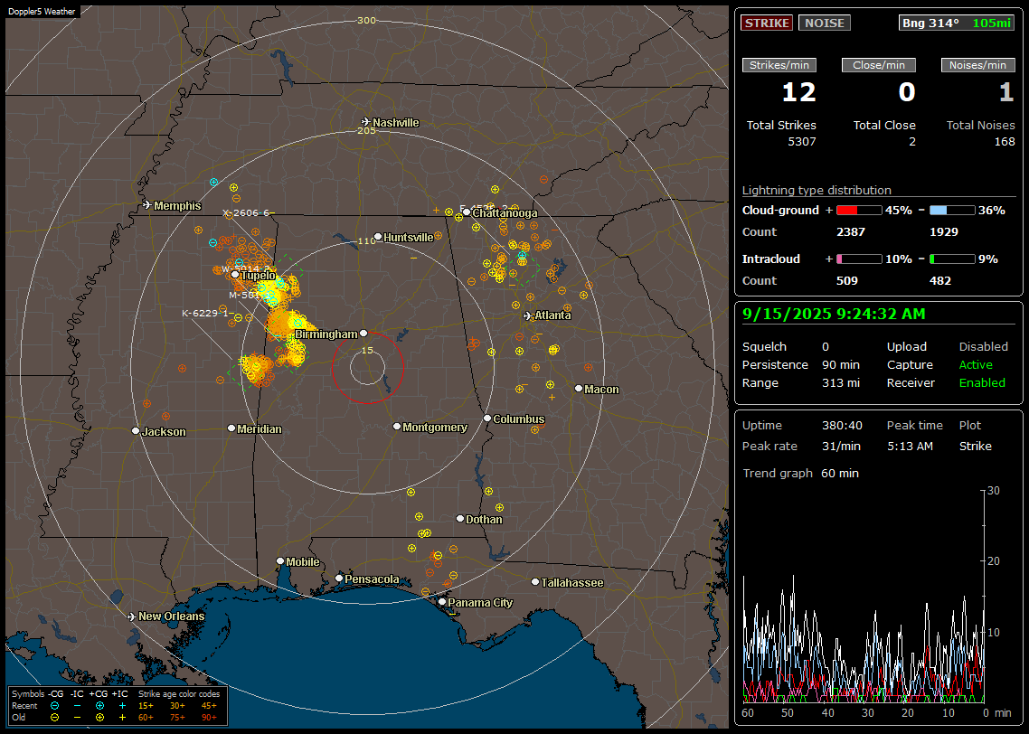Screen dimensions: 1029x734
Task: Click the Atlanta airport icon
Action: tap(528, 315)
